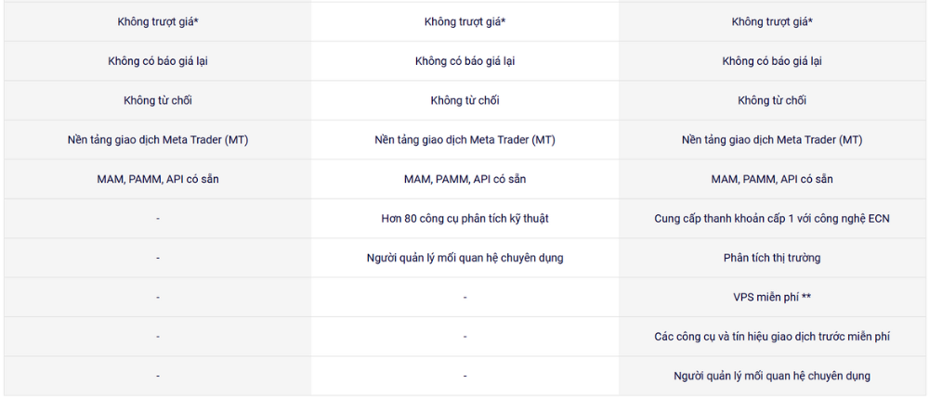
Task: Select "MAM, PAMM, API có sẵn" in middle column
Action: tap(464, 179)
